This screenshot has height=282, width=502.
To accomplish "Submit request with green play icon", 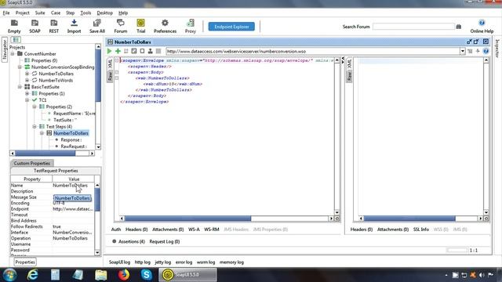I will pyautogui.click(x=110, y=51).
